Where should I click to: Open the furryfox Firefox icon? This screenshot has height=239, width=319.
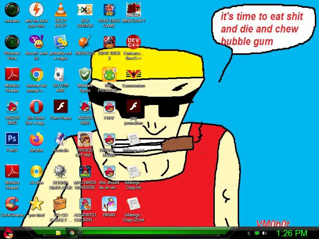(36, 139)
